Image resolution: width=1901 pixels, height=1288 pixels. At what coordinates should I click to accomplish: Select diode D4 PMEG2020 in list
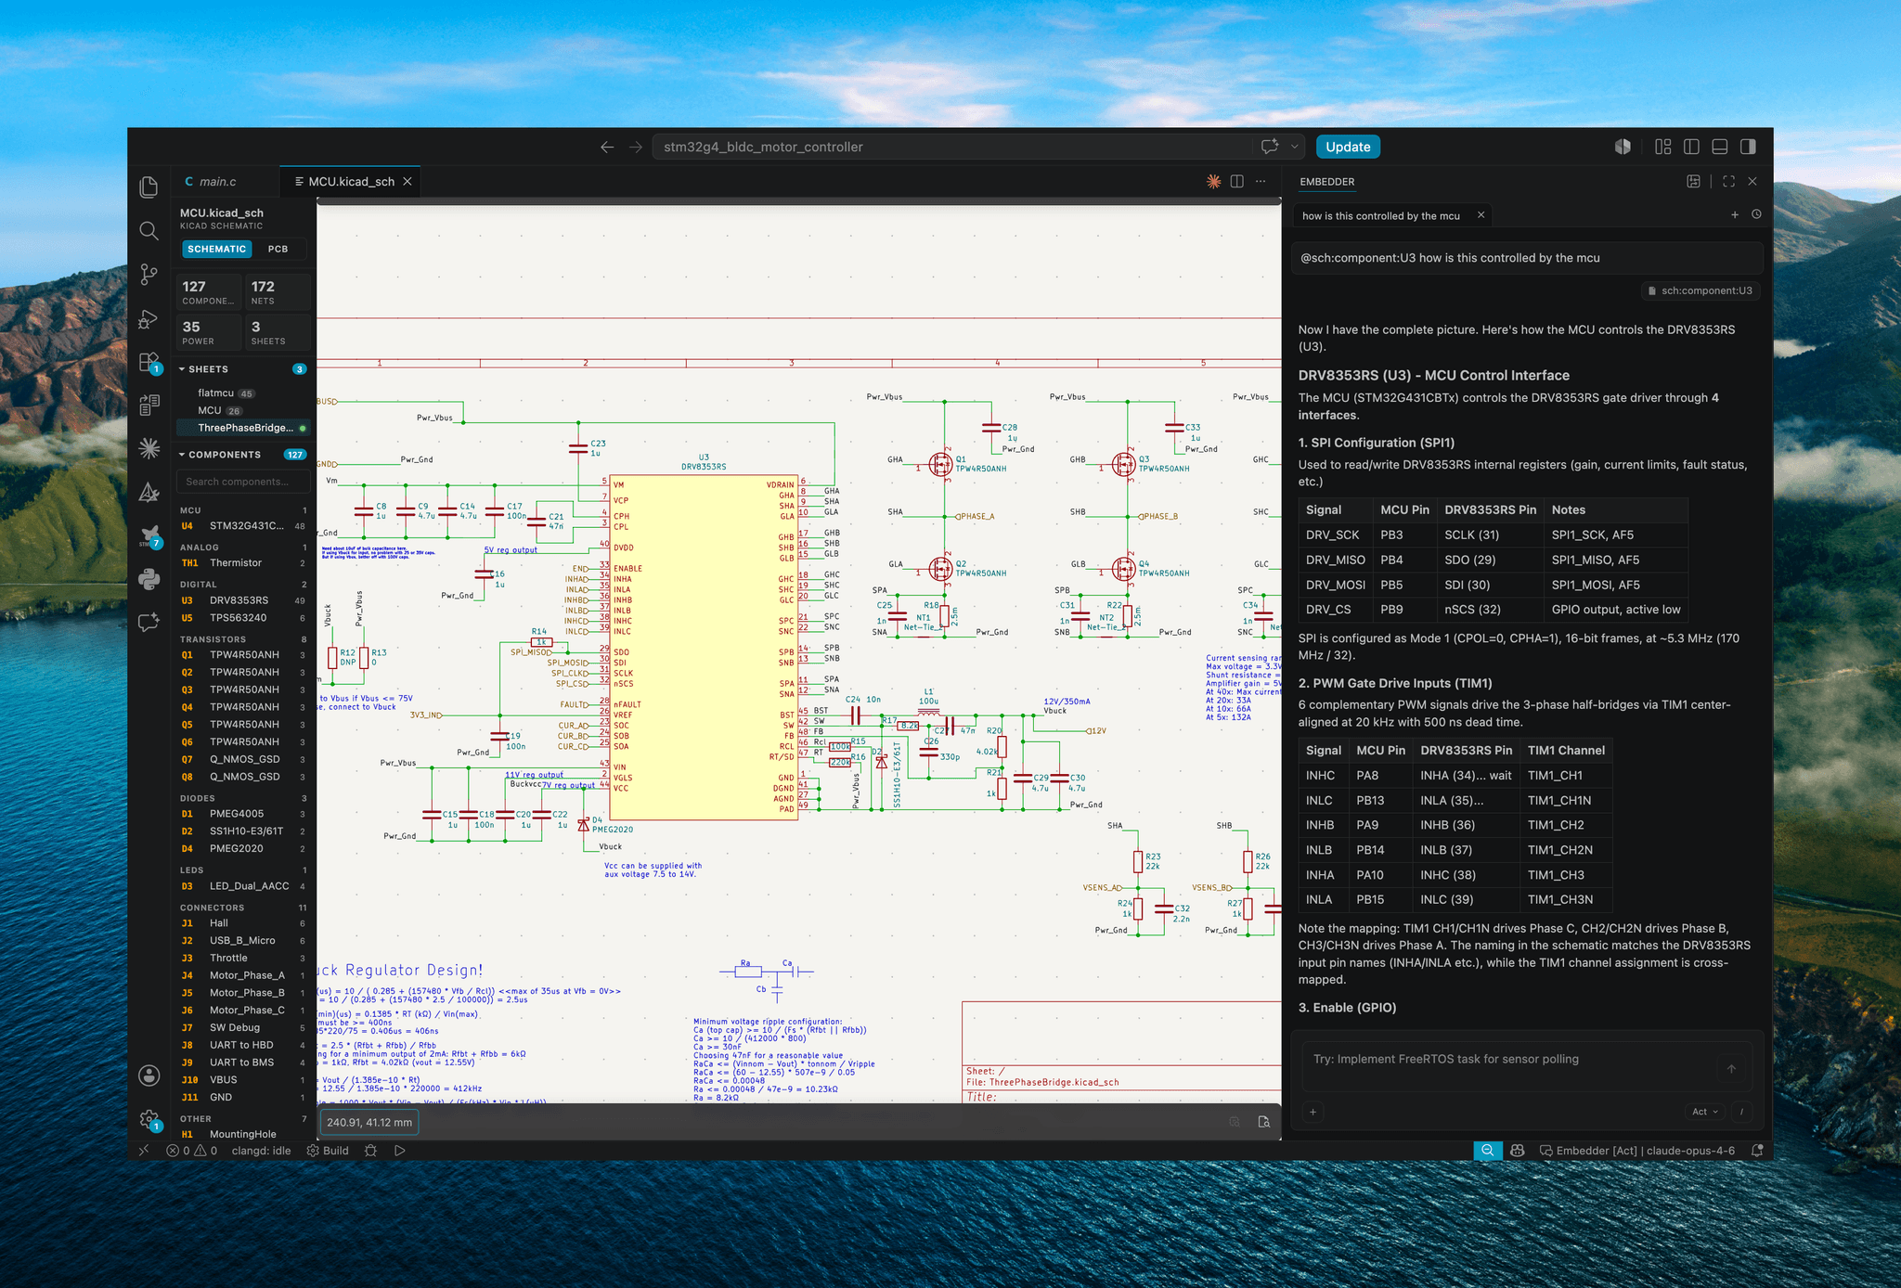click(x=243, y=849)
